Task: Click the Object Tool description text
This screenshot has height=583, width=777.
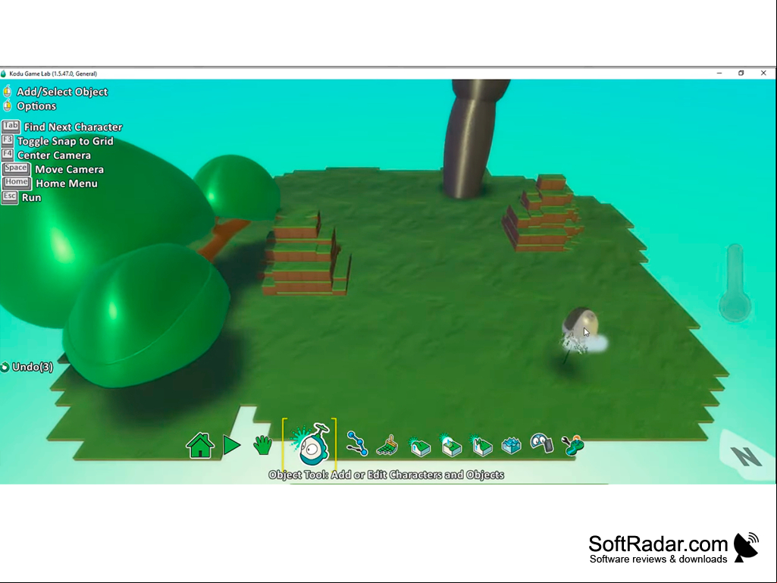Action: point(387,475)
